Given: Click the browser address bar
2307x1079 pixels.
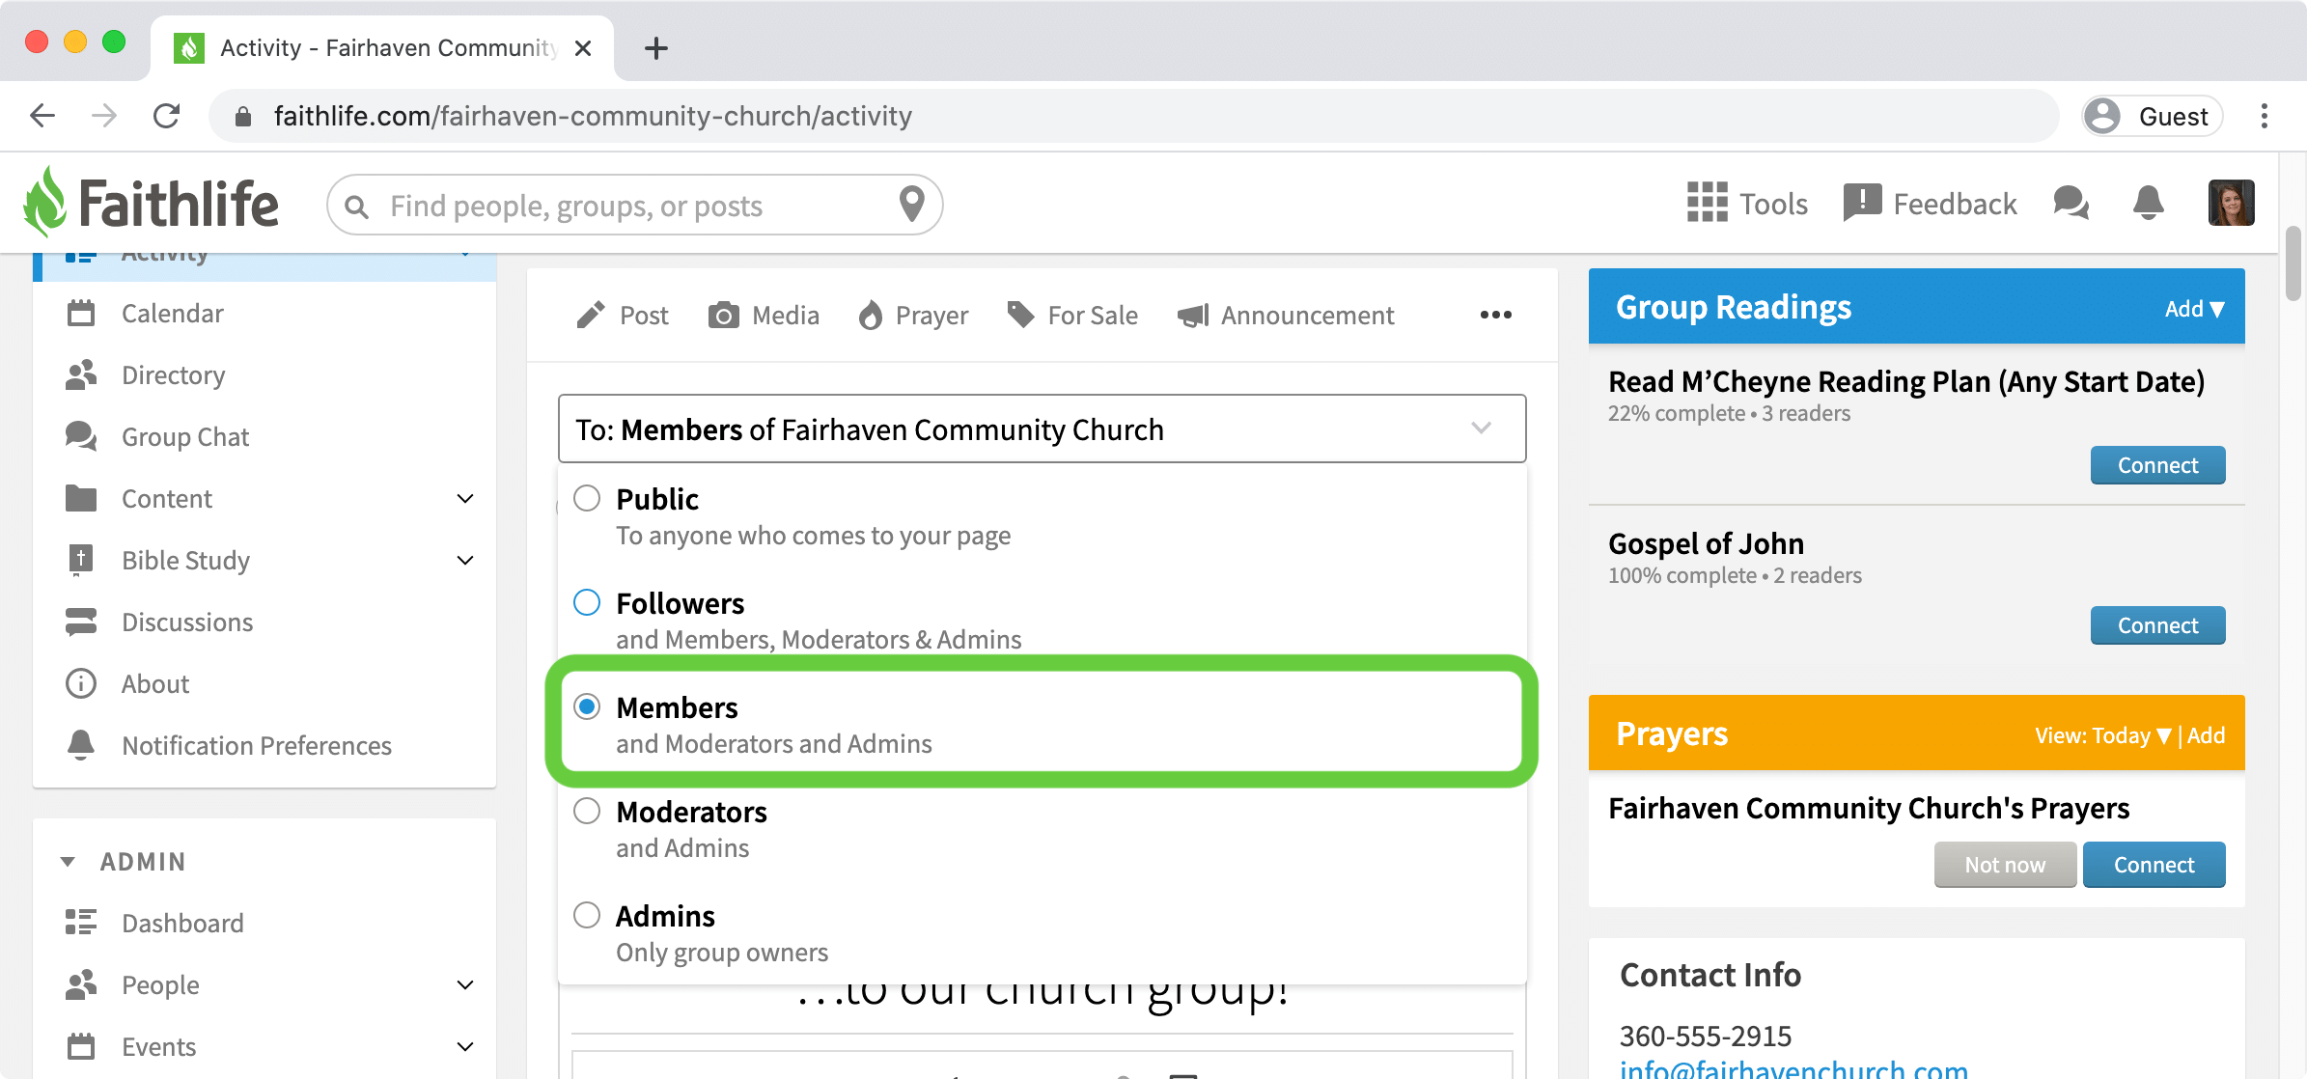Looking at the screenshot, I should 1134,116.
